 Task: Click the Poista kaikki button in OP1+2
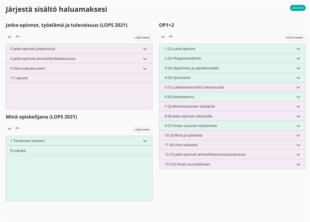(x=294, y=38)
